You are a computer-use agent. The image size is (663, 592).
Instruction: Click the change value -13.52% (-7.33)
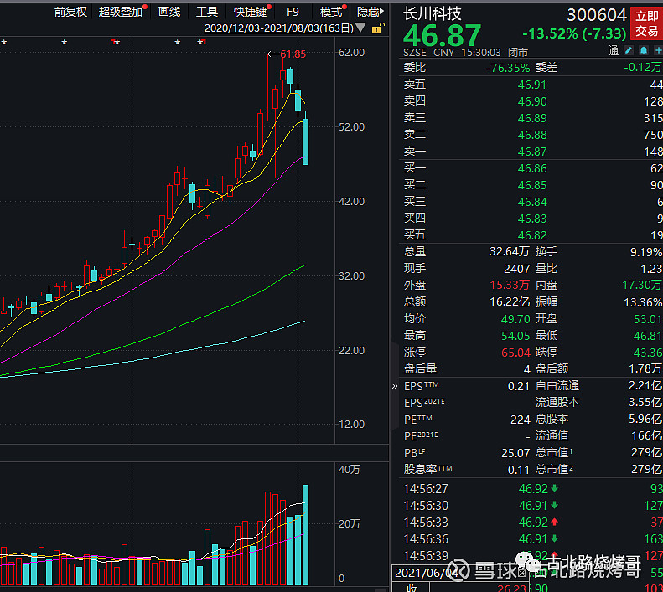click(574, 33)
